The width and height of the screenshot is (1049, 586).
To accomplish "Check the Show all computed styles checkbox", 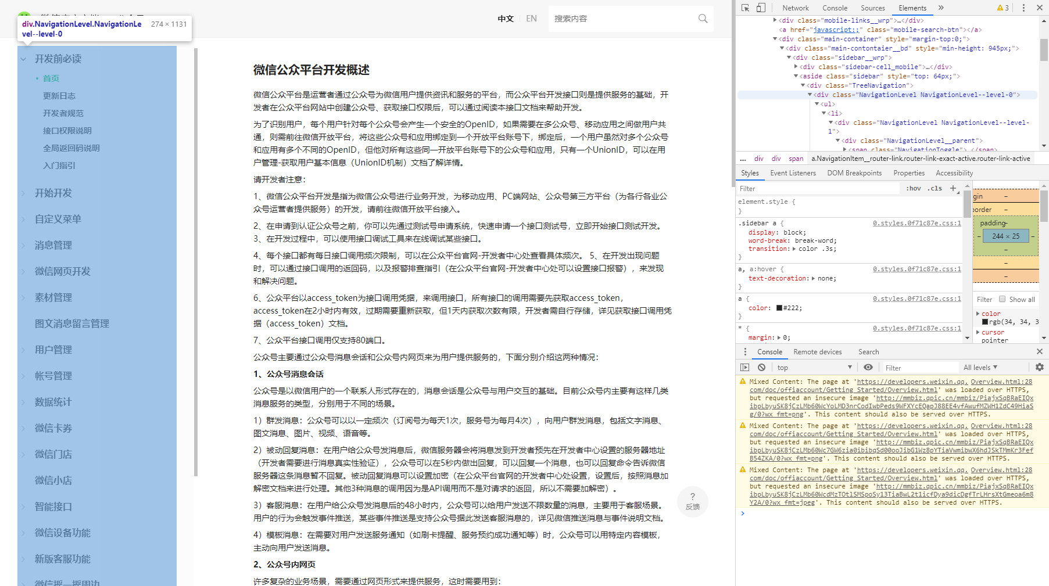I will coord(1002,299).
